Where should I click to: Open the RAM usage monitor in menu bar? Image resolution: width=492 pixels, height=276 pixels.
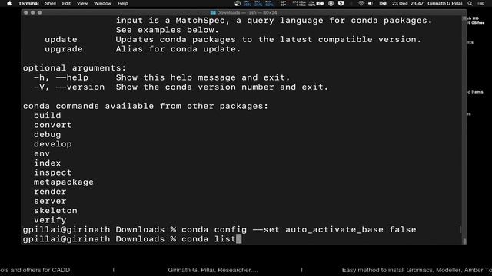tap(269, 3)
